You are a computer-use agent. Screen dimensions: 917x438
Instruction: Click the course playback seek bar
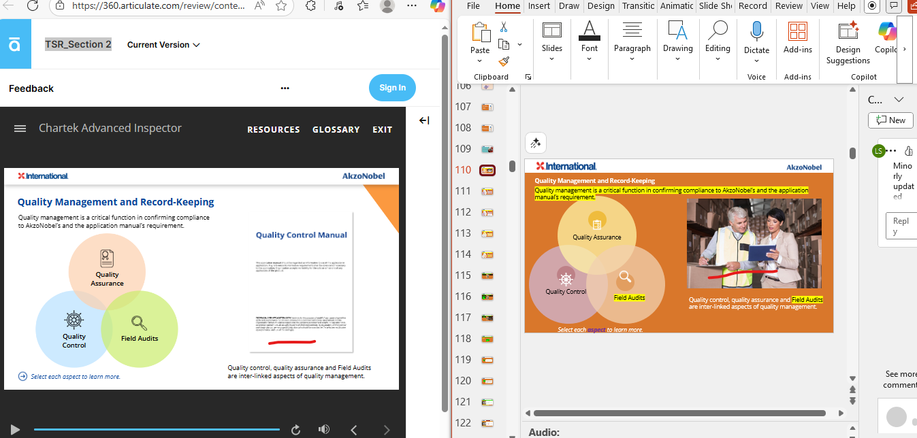click(157, 429)
